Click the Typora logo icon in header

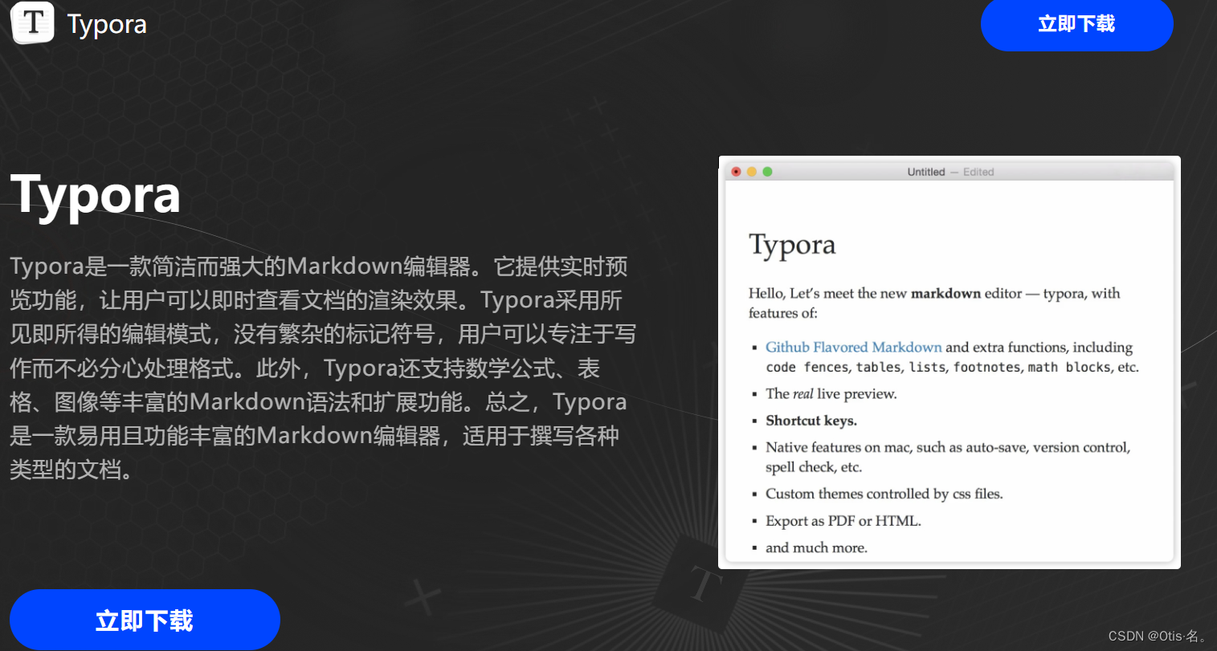point(33,22)
